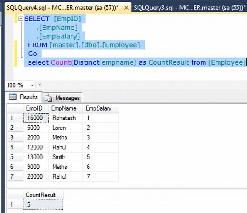Screen dimensions: 247x213
Task: Click the EmpName column header
Action: (x=65, y=108)
